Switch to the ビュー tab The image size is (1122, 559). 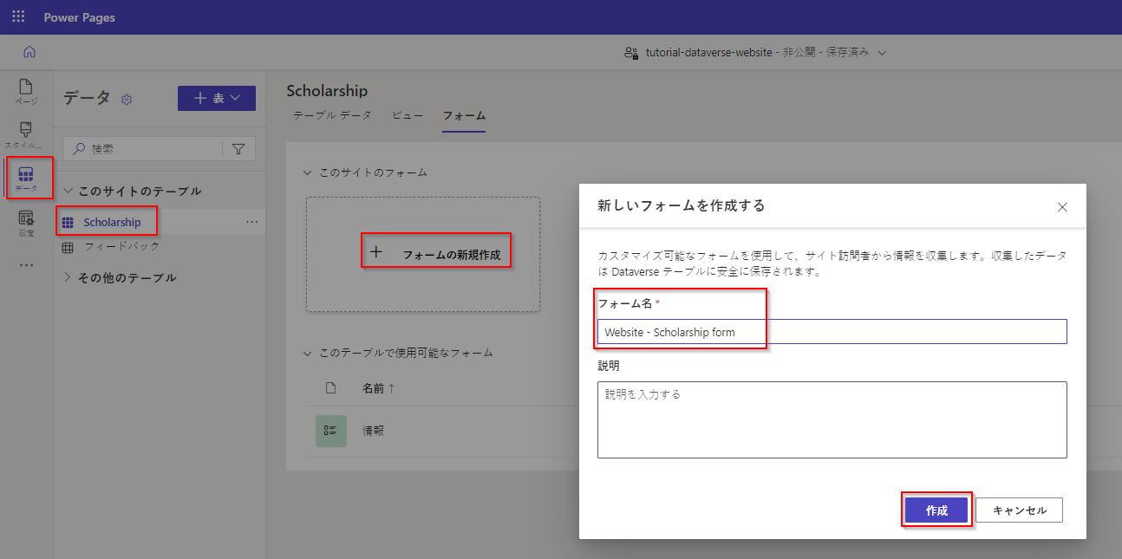coord(407,115)
